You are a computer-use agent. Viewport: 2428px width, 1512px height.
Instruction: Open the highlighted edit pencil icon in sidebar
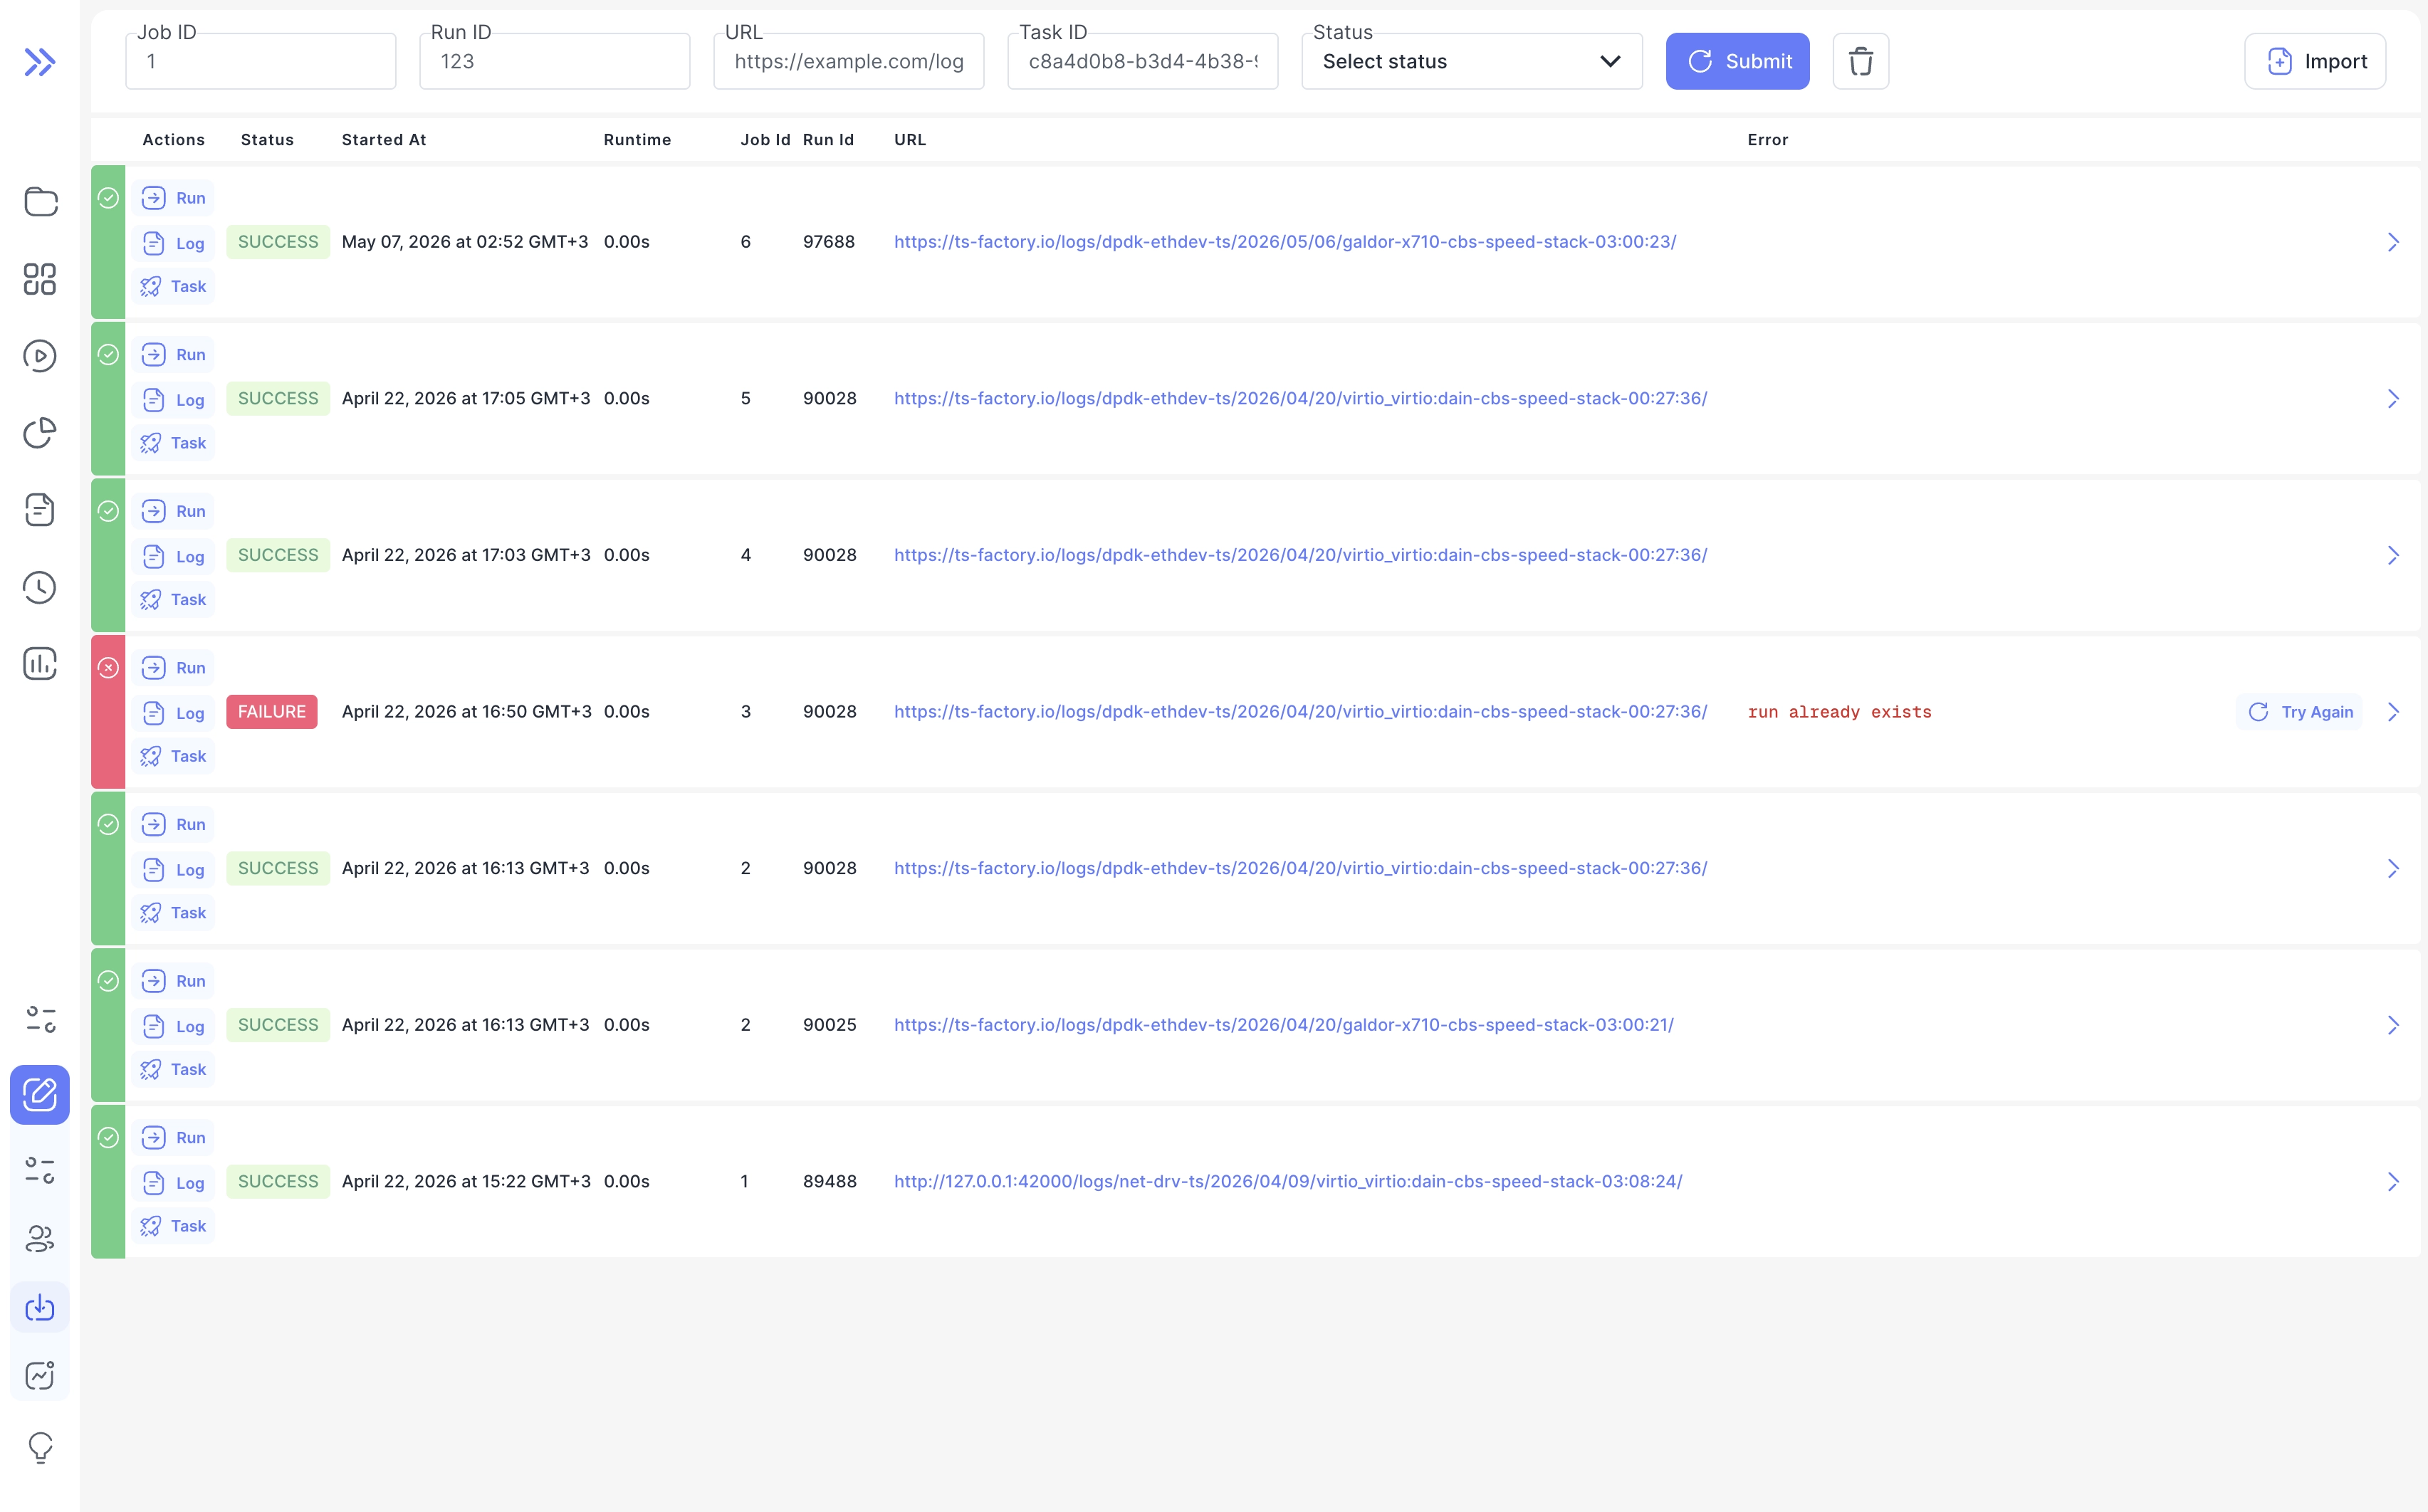40,1094
